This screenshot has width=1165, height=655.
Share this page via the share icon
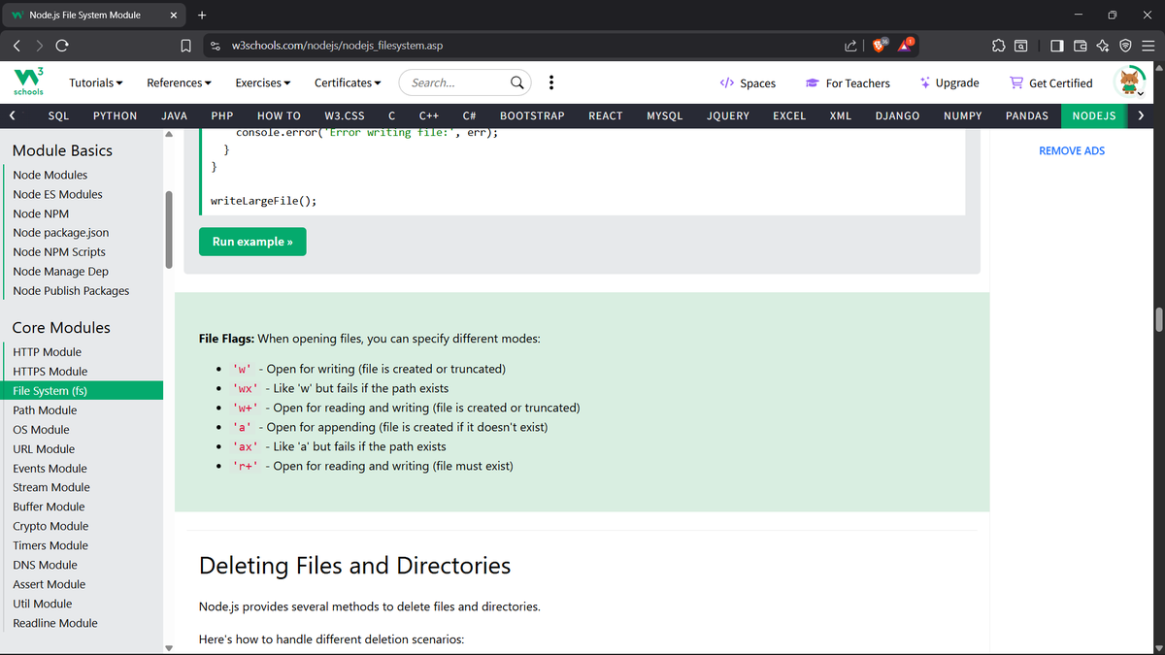(851, 46)
